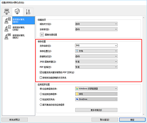Screen dimensions: 147x123
Task: Click the scrollbar down arrow
Action: point(143,114)
